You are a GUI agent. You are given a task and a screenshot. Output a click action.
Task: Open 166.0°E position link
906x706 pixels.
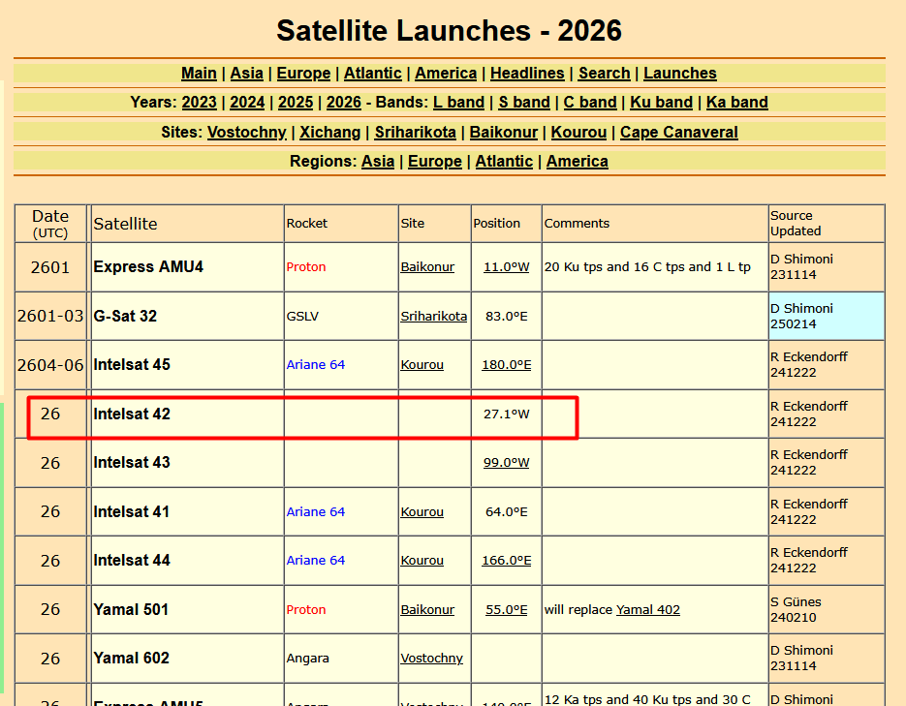tap(506, 561)
